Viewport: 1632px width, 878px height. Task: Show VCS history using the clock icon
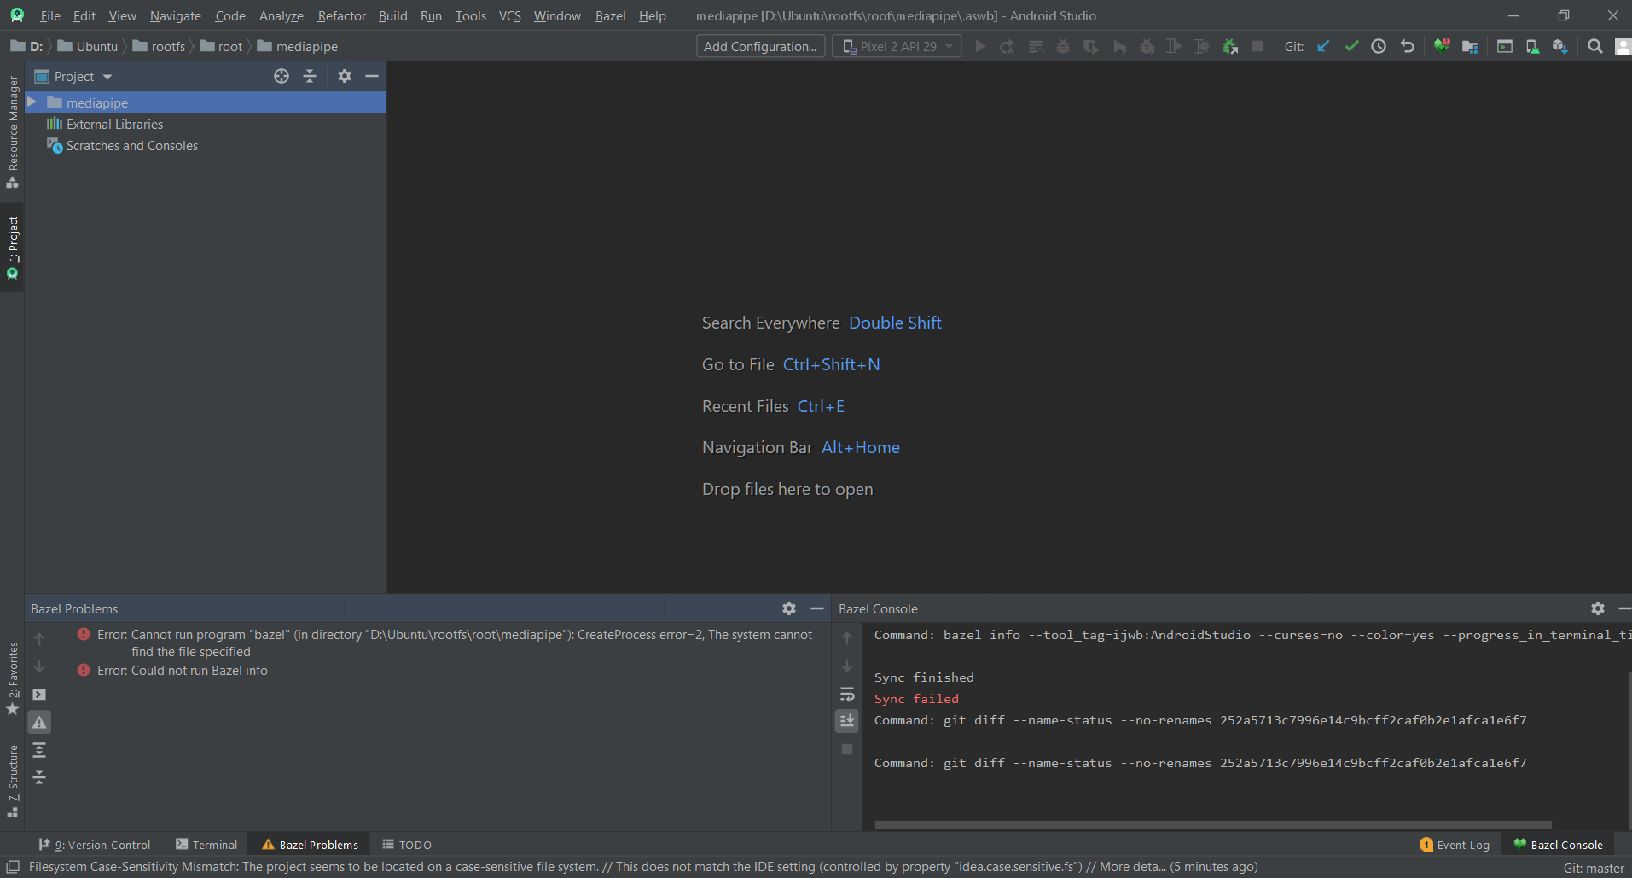click(1379, 45)
